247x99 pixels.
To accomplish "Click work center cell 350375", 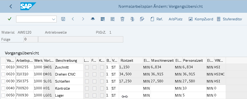I will coord(25,81).
